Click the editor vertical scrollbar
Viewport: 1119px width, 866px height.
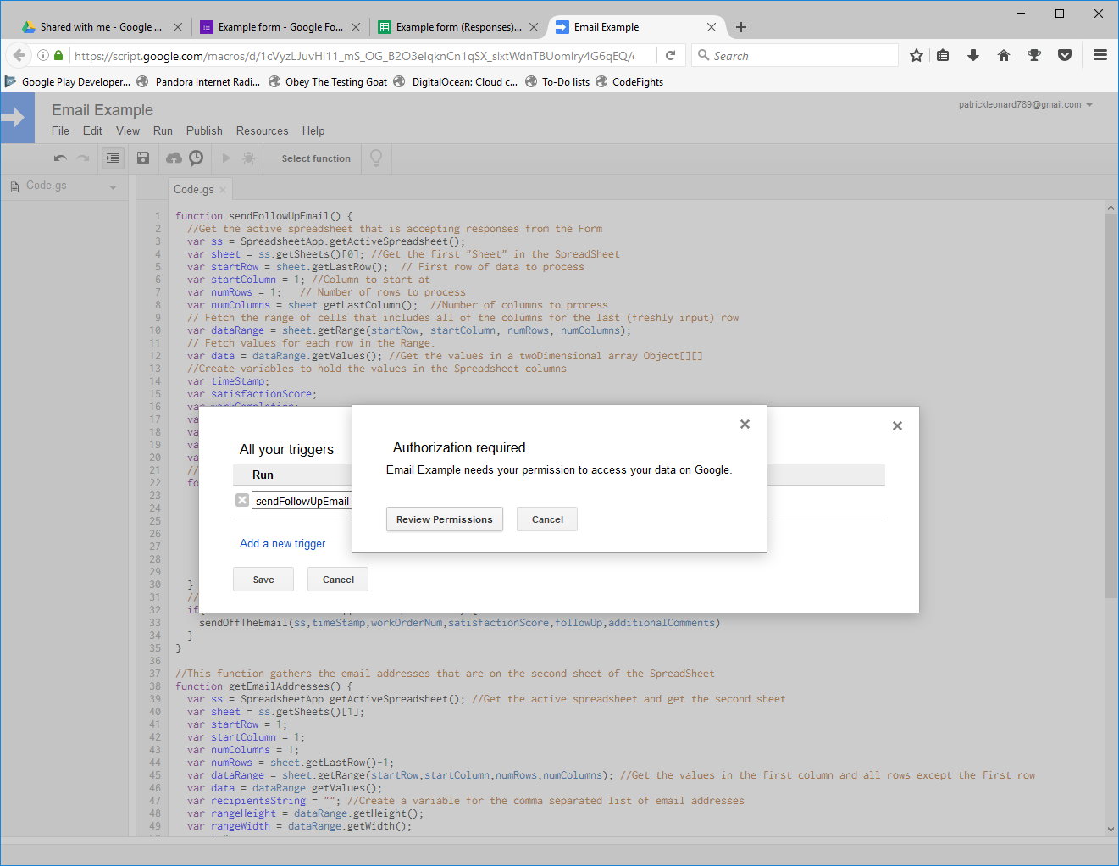point(1111,407)
